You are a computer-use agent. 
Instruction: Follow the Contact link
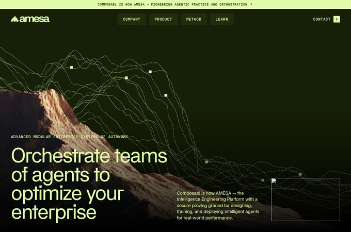pyautogui.click(x=322, y=19)
